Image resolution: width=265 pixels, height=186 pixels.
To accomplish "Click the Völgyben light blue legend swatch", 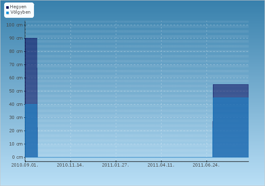I will pos(7,13).
